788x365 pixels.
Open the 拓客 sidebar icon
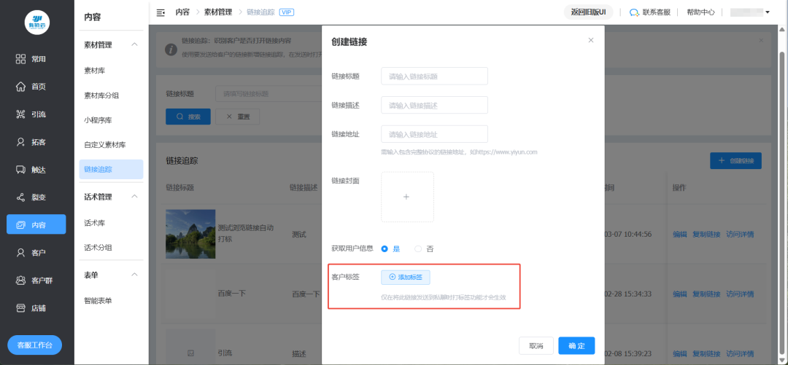(20, 142)
